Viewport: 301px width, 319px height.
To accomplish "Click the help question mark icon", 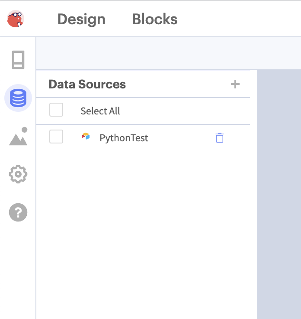I will tap(18, 213).
